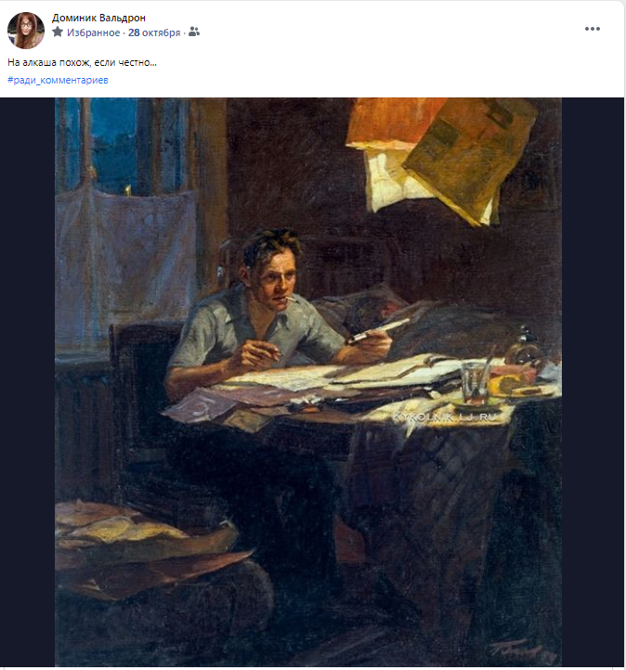626x670 pixels.
Task: Open the post date 28 октября
Action: (x=154, y=32)
